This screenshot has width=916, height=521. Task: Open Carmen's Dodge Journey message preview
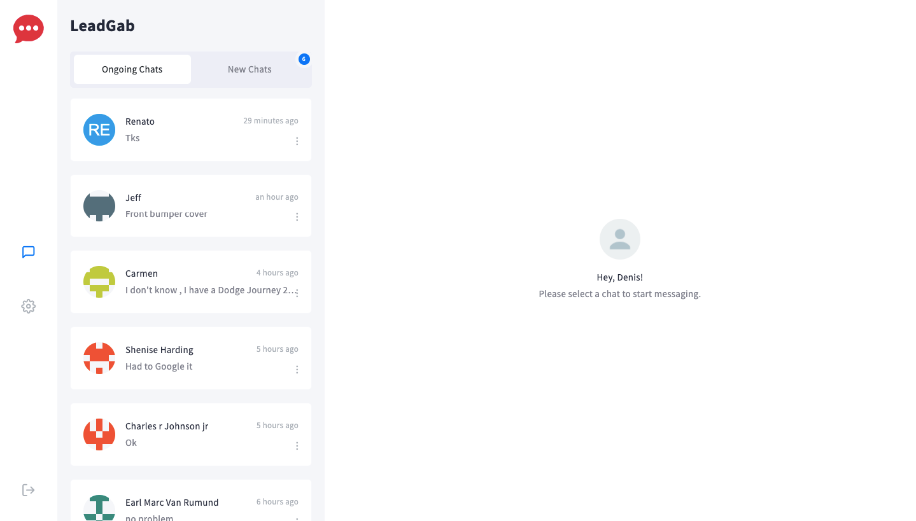click(210, 290)
